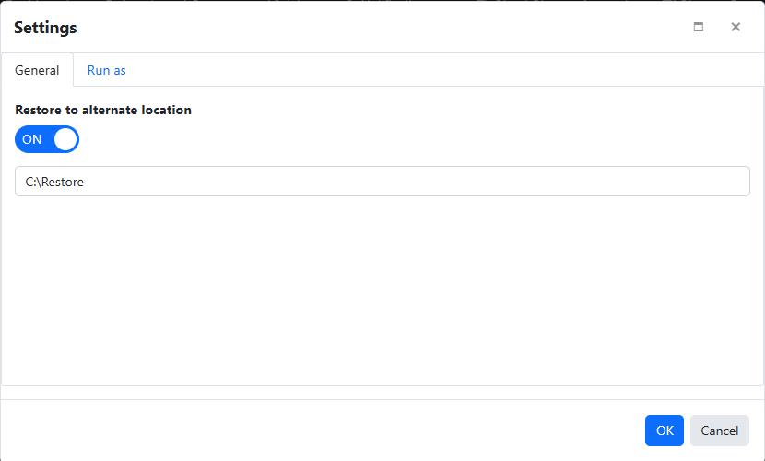Select the General tab
Screen dimensions: 765x461
tap(37, 70)
